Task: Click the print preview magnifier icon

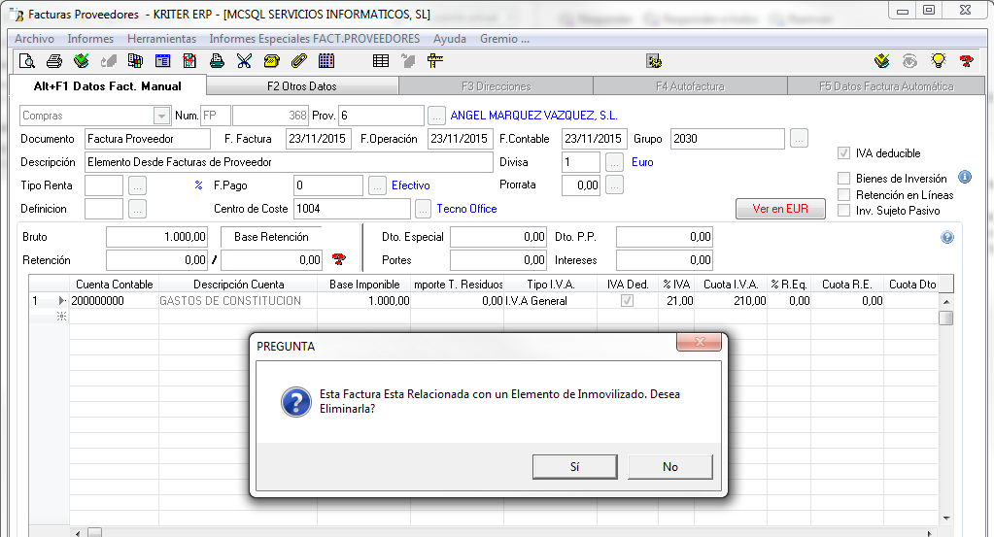Action: click(27, 61)
